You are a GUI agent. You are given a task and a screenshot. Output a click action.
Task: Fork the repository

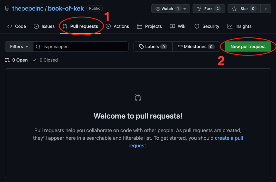[x=209, y=9]
